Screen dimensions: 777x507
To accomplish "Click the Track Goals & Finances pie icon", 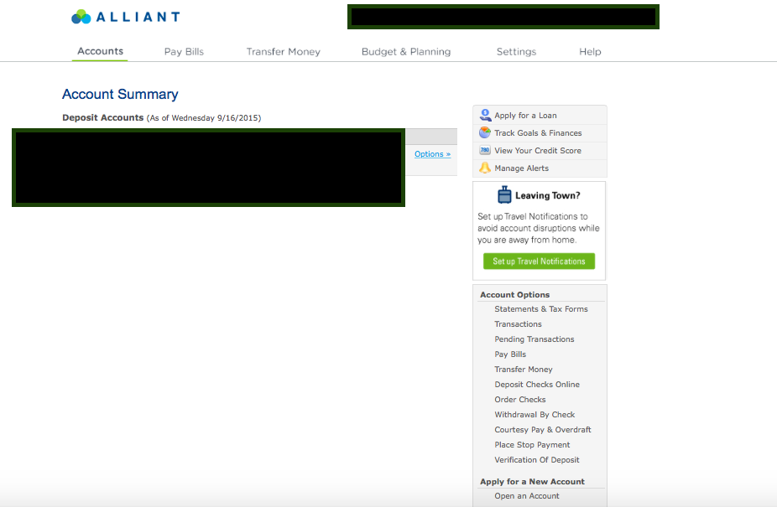I will (485, 133).
